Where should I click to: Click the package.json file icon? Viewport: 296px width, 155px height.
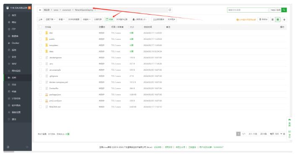coord(47,94)
